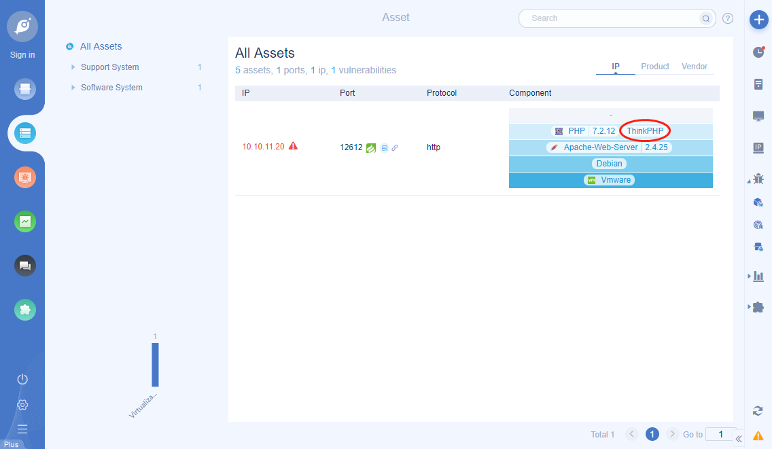Open the fingerprint lock icon
This screenshot has width=772, height=449.
tap(758, 224)
